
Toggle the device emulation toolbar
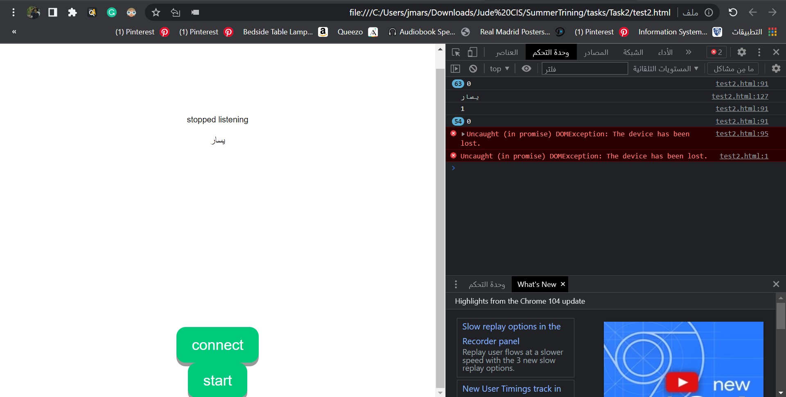473,52
